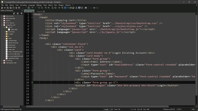Image resolution: width=198 pixels, height=111 pixels.
Task: Open Find with the magnifier toolbar icon
Action: coord(39,8)
